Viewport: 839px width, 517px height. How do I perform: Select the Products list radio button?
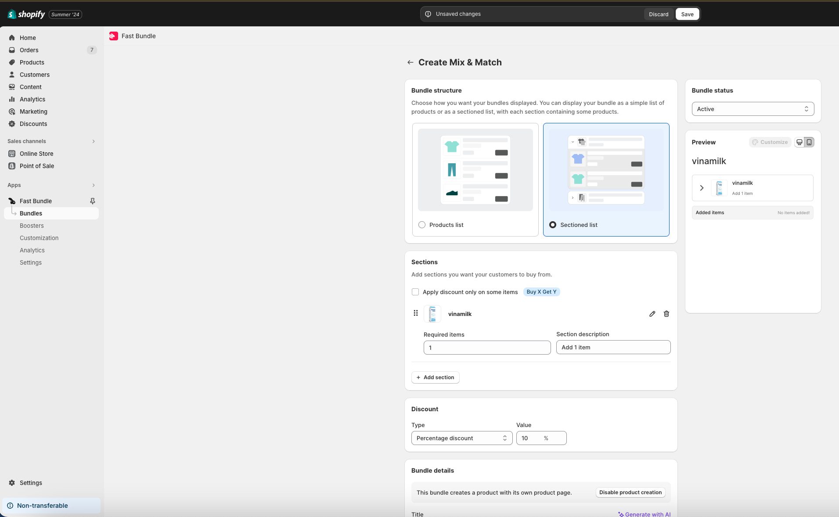[x=422, y=225]
